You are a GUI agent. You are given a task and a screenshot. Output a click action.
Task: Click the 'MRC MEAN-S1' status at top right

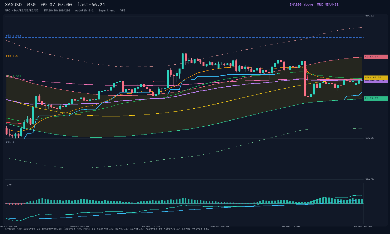point(328,4)
